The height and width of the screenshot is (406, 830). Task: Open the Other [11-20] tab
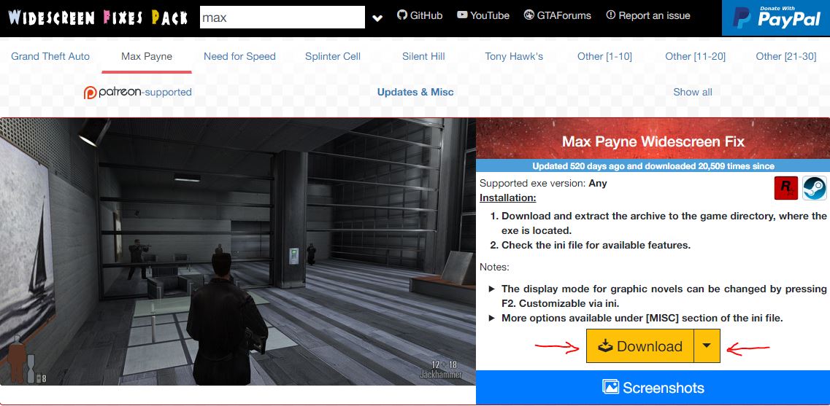point(695,56)
